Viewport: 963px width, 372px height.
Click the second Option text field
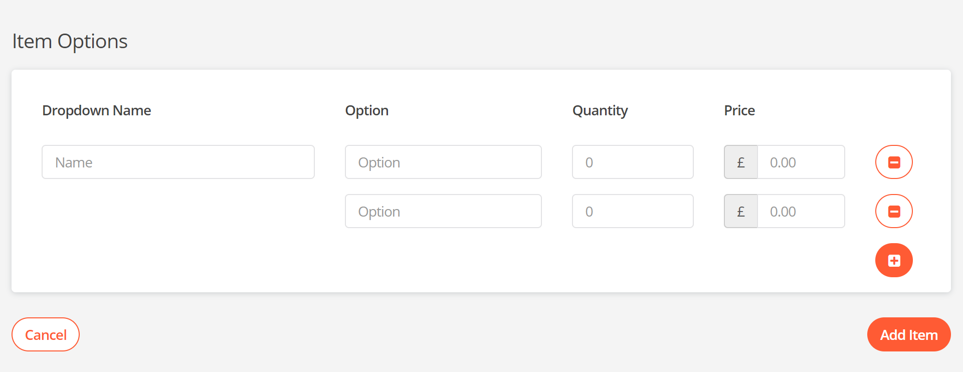(x=443, y=211)
